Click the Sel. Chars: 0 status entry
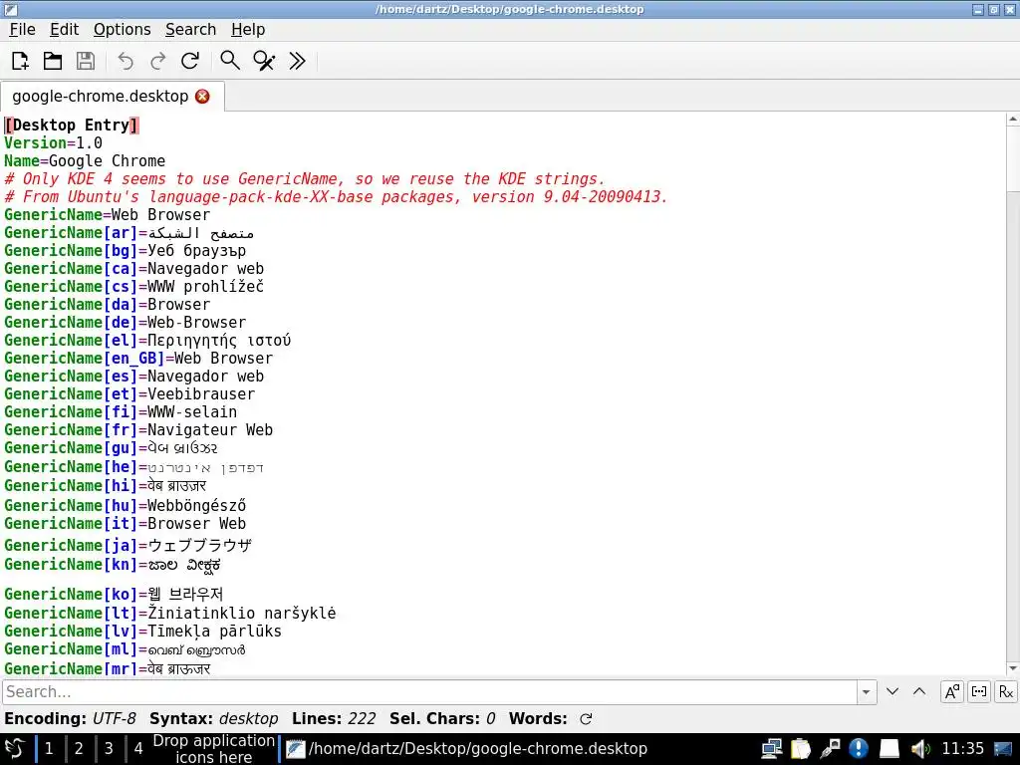 coord(442,719)
